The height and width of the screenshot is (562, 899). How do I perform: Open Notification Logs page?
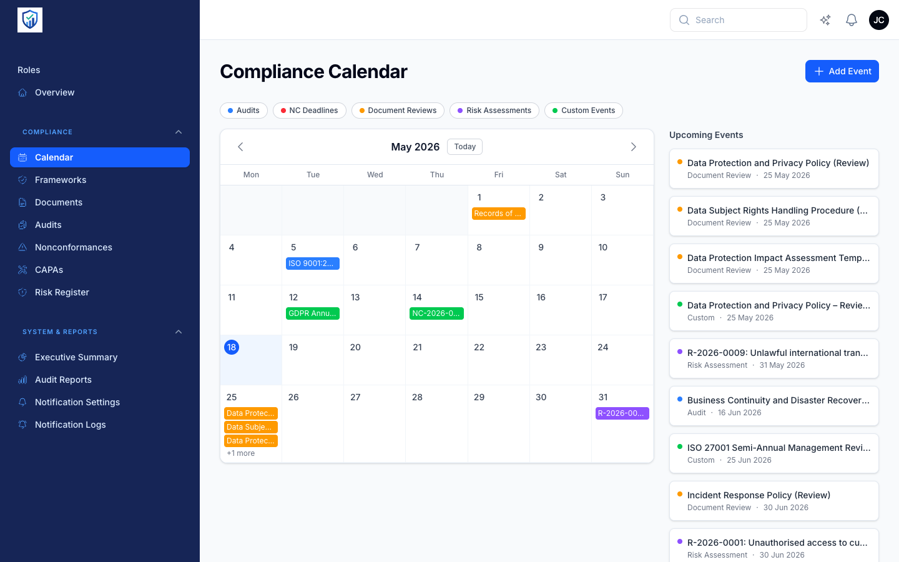(100, 425)
